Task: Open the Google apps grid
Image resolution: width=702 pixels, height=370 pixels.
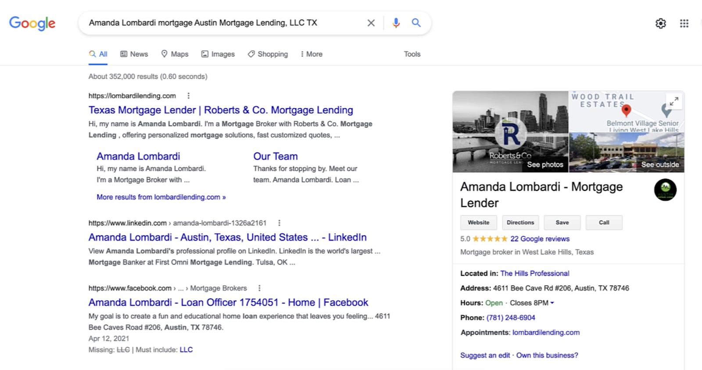Action: [x=684, y=23]
